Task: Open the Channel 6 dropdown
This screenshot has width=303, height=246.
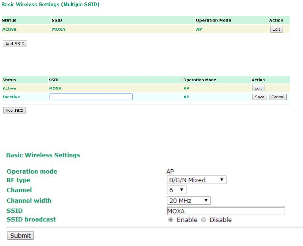Action: (x=177, y=190)
